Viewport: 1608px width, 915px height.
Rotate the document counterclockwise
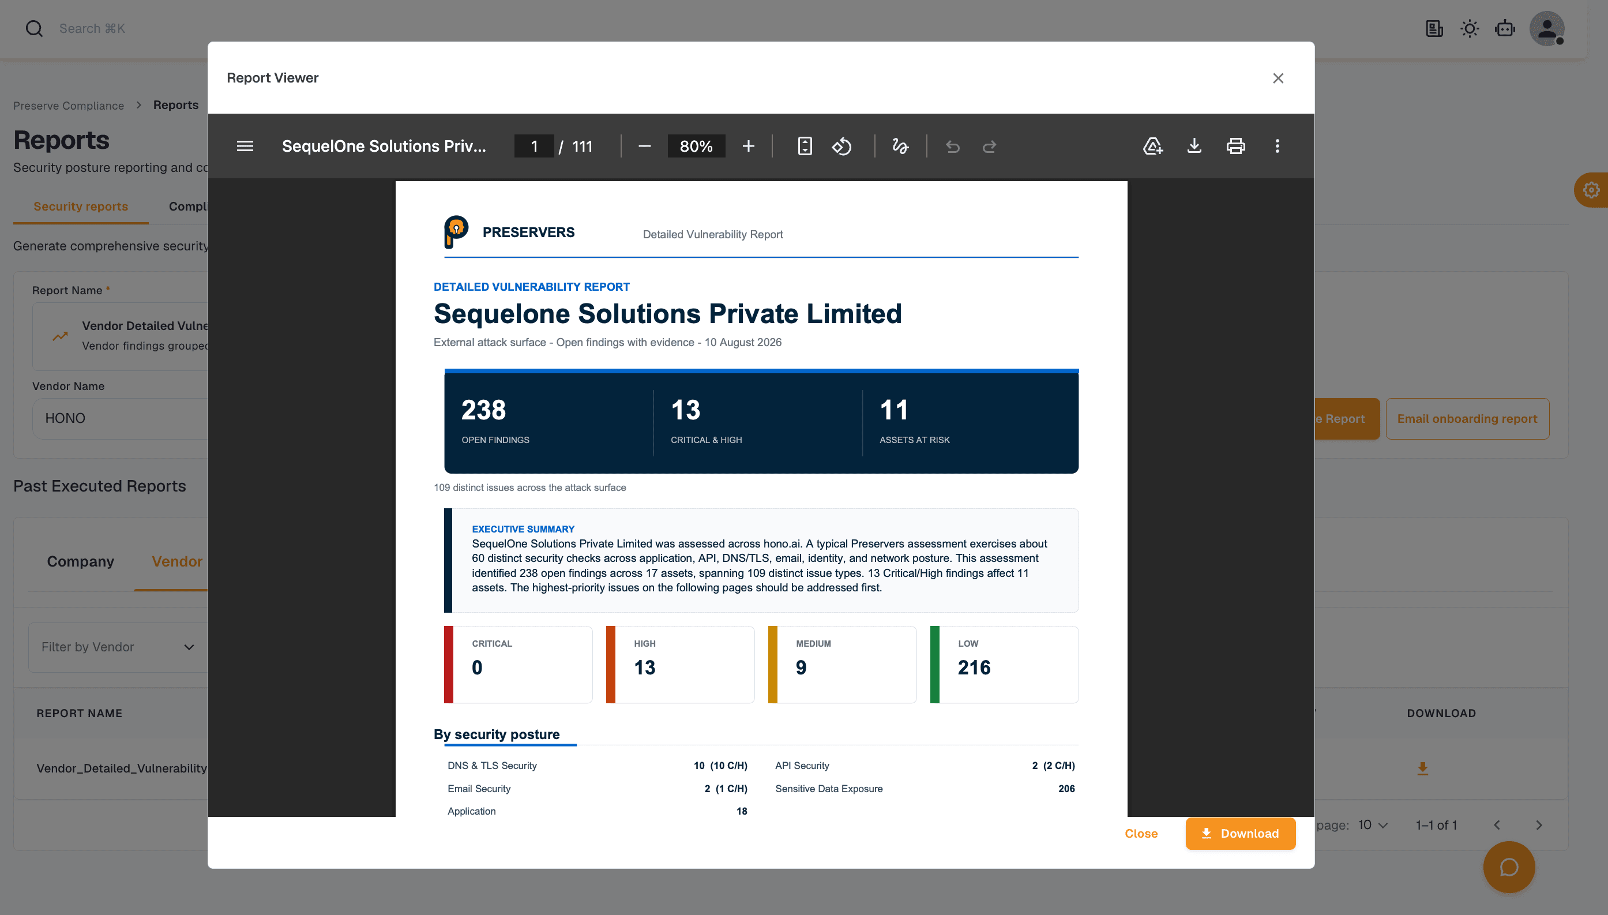point(841,147)
